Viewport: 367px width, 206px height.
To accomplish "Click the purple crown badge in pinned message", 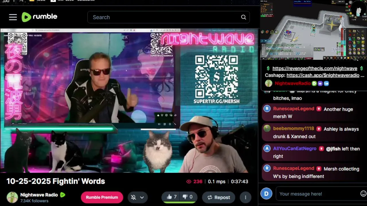I will (x=320, y=83).
